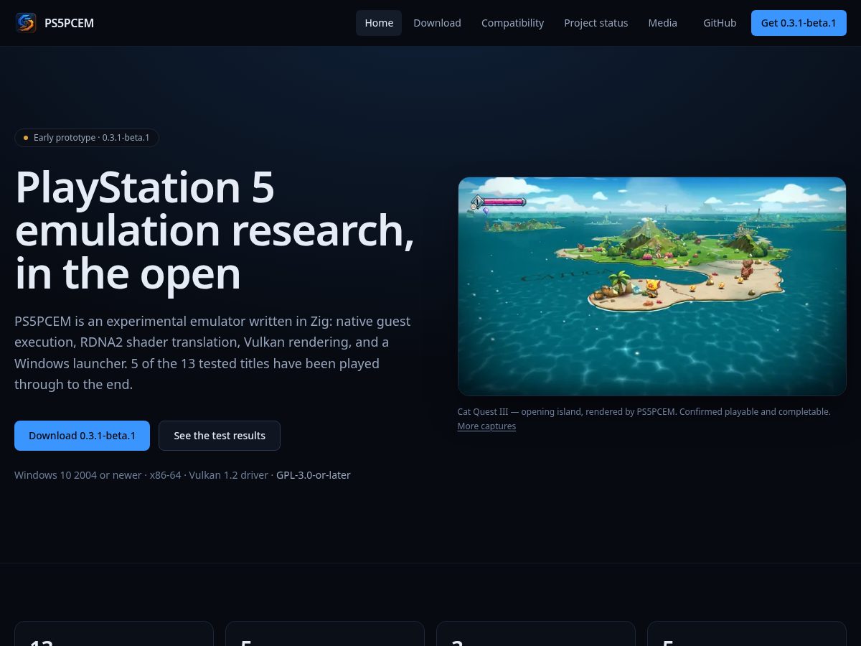
Task: Open the Compatibility nav page
Action: (x=512, y=23)
